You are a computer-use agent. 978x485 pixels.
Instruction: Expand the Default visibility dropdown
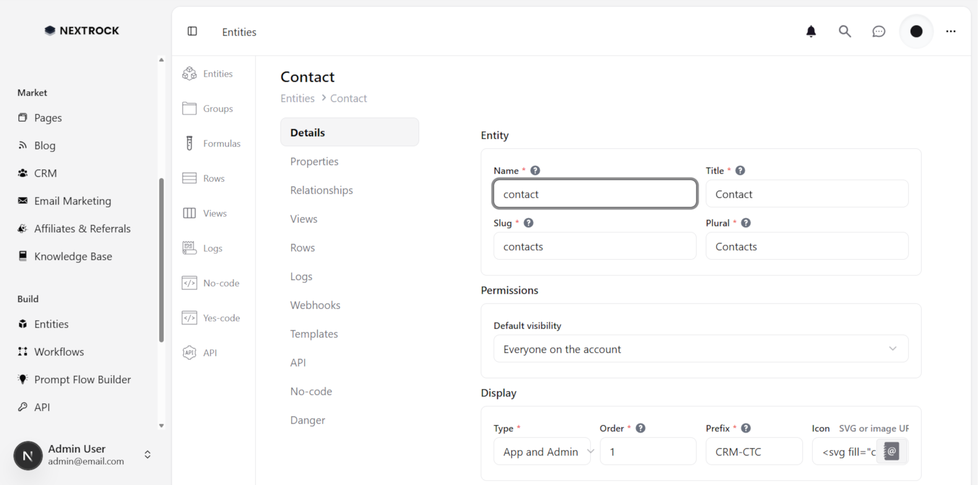[701, 349]
